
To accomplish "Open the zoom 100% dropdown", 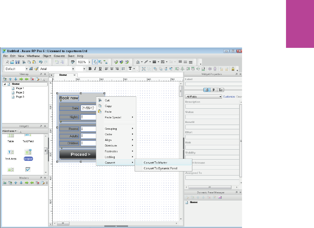I will [89, 62].
